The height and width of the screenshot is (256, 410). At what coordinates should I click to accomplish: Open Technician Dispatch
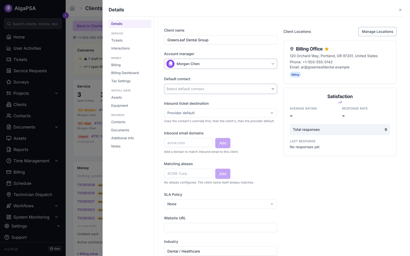coord(32,195)
